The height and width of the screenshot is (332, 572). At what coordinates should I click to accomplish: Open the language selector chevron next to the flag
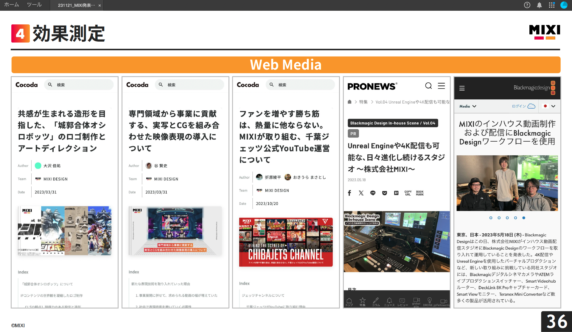click(554, 106)
